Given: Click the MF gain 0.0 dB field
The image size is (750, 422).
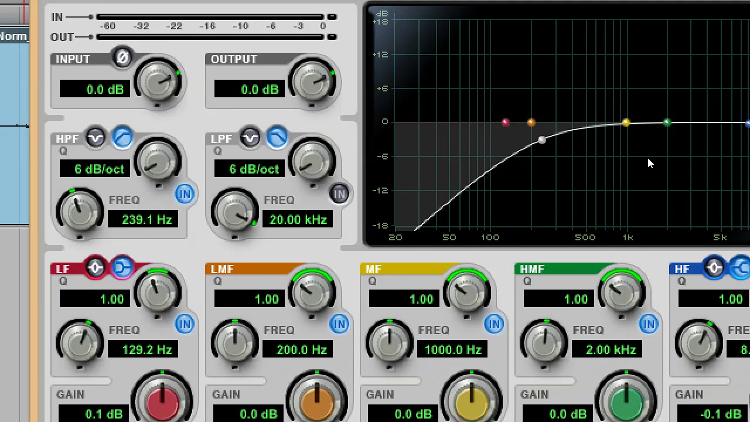Looking at the screenshot, I should (403, 414).
